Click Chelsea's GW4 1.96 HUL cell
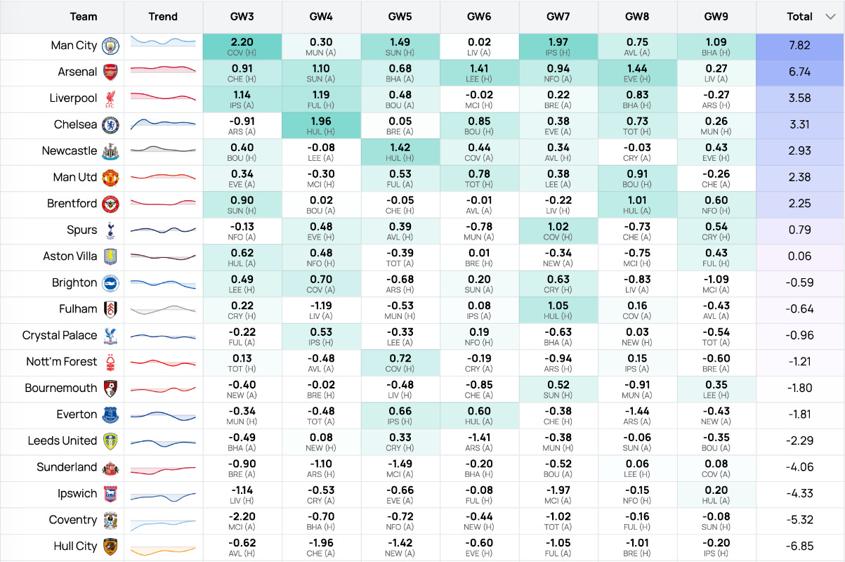Viewport: 845px width, 562px height. (321, 125)
